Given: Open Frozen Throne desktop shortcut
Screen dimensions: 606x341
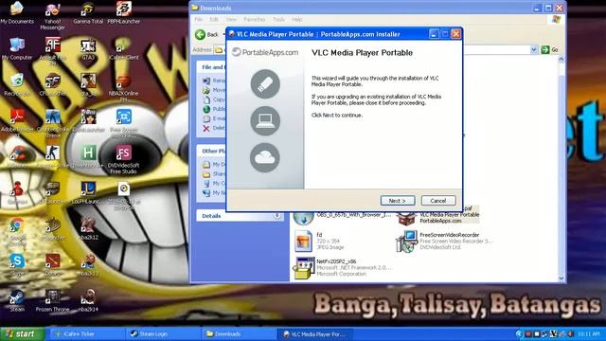Looking at the screenshot, I should point(53,300).
